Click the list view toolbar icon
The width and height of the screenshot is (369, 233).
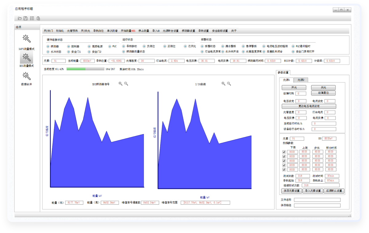[x=32, y=18]
